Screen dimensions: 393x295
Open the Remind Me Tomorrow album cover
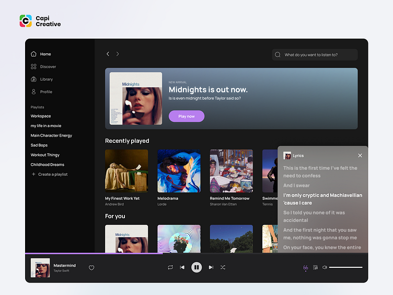click(x=232, y=171)
